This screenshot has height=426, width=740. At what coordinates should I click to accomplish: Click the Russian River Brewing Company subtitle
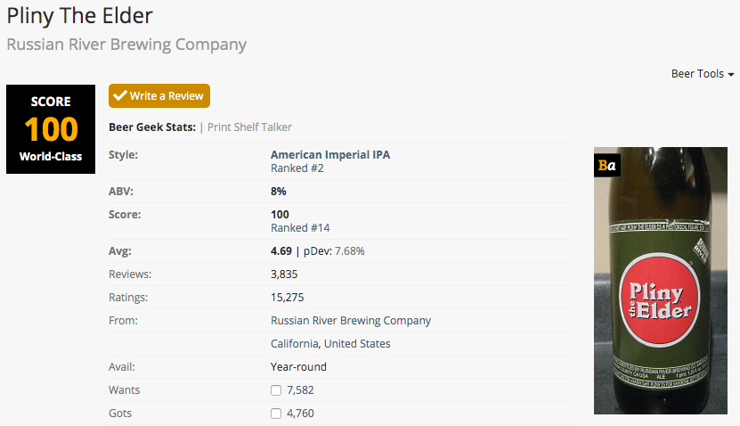[x=126, y=45]
